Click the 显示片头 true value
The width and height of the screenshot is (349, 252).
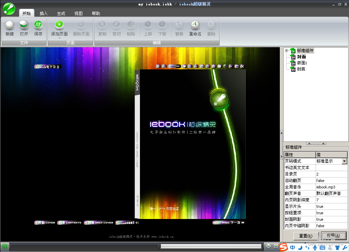coord(331,206)
